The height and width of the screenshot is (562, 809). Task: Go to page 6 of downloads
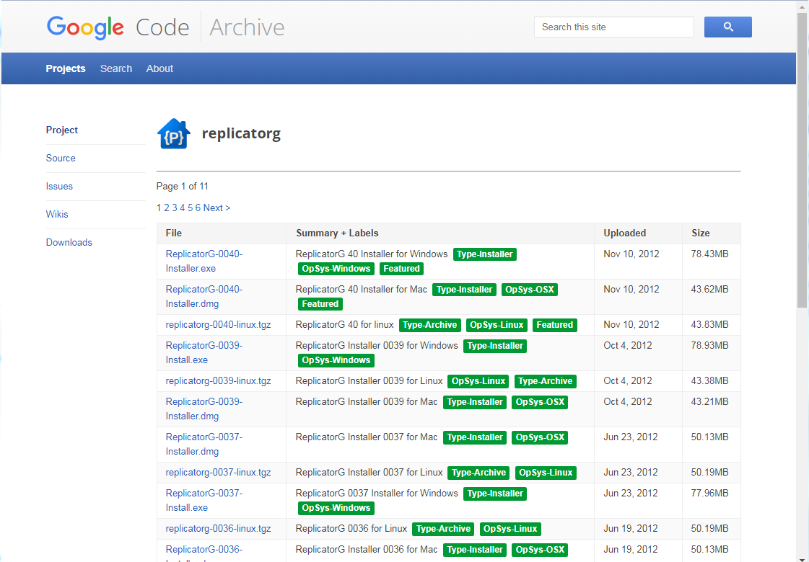pyautogui.click(x=198, y=208)
